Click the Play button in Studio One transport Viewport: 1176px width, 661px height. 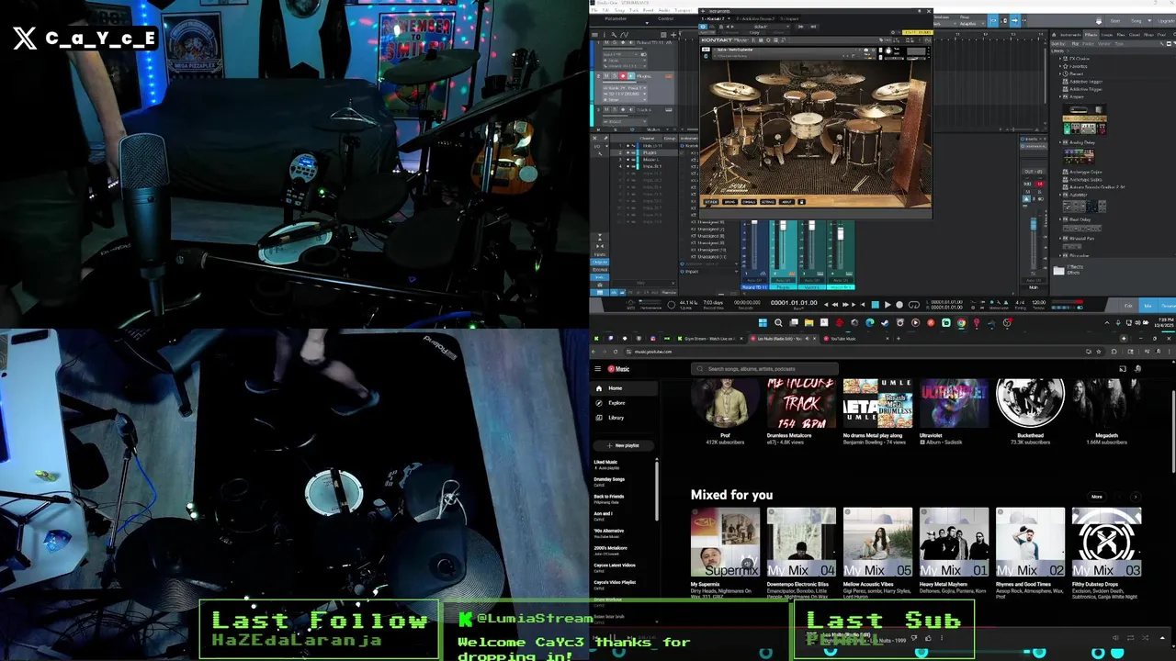pos(887,305)
